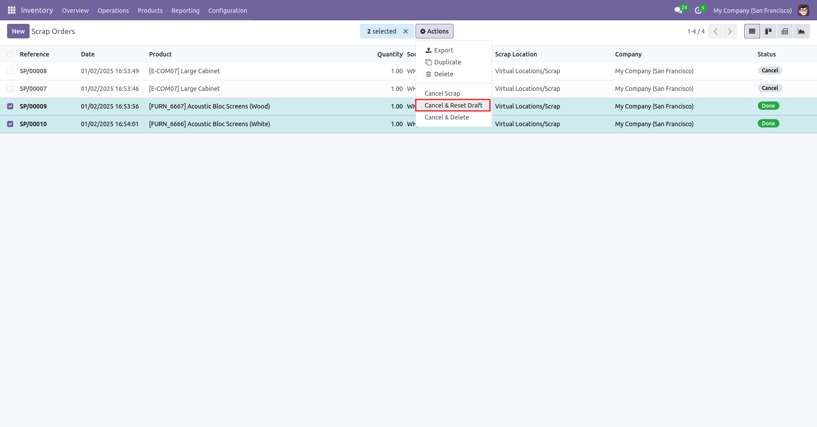
Task: Open the Products menu
Action: coord(150,11)
